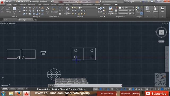
Task: Expand the Properties panel
Action: click(120, 17)
